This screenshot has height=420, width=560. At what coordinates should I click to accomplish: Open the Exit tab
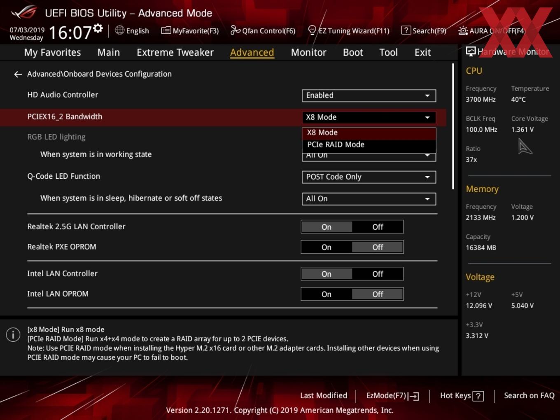(x=422, y=52)
